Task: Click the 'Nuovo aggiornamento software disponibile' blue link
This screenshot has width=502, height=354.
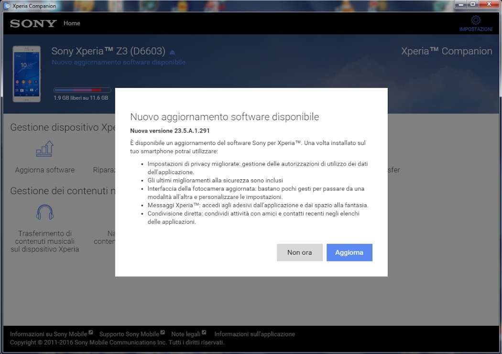Action: 119,62
